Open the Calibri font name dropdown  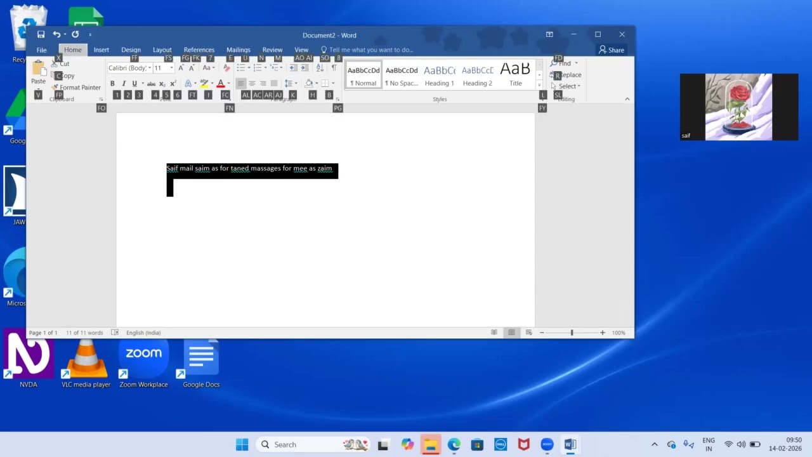150,68
